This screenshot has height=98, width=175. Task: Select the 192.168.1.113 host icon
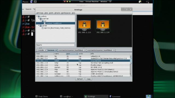click(84, 26)
